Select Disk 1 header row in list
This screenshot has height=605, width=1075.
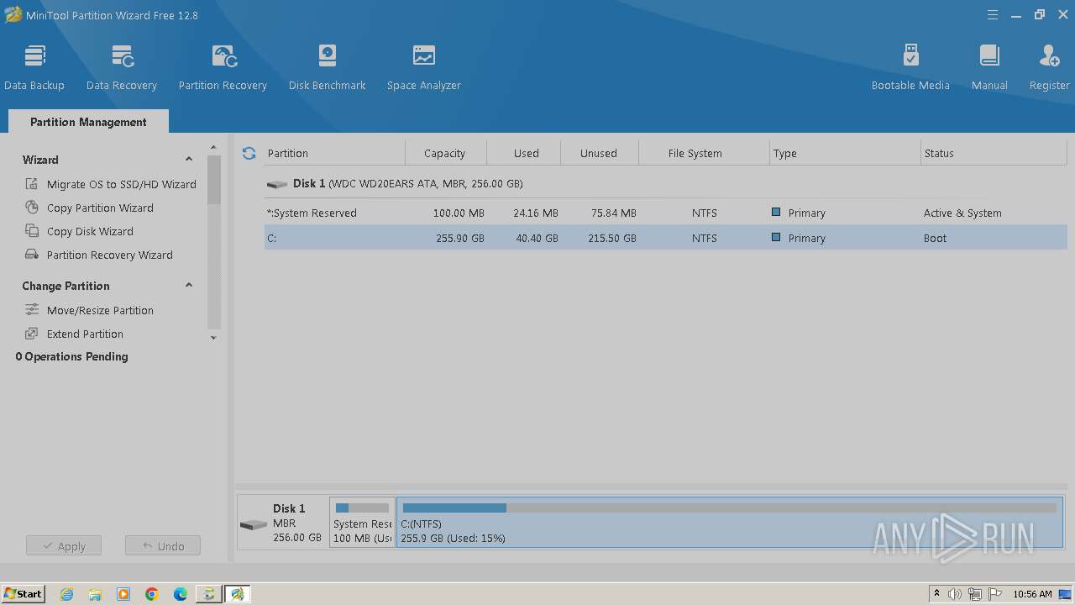(x=666, y=183)
